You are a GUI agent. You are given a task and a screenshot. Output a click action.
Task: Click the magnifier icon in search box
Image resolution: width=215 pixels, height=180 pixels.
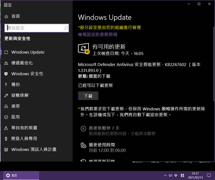tap(66, 28)
